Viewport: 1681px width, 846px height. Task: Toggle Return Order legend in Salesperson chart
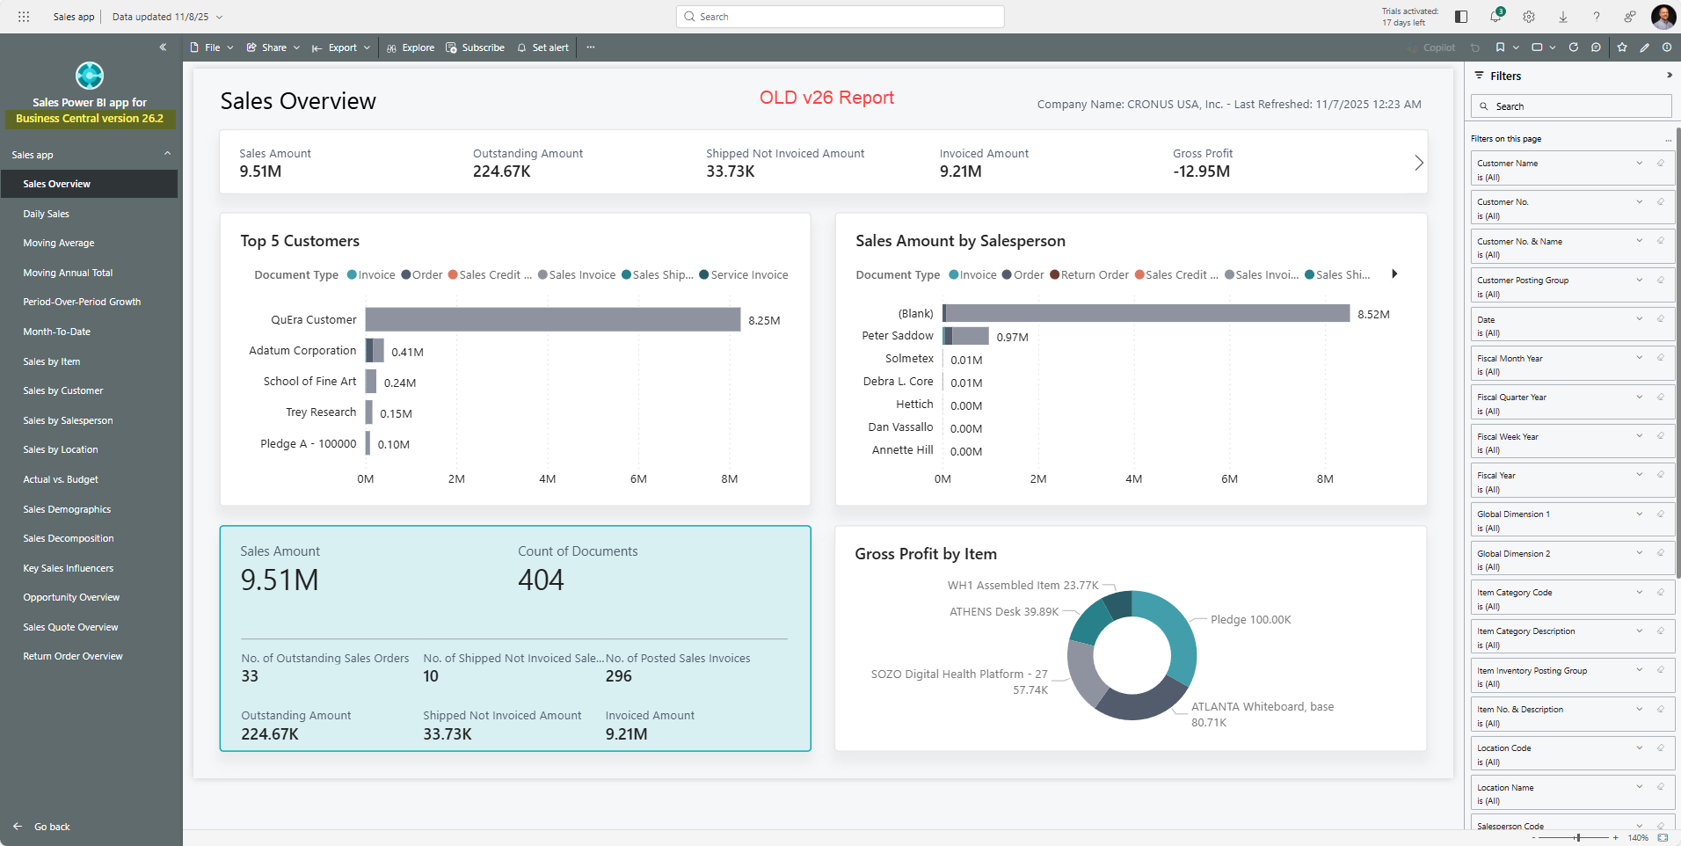(x=1088, y=275)
